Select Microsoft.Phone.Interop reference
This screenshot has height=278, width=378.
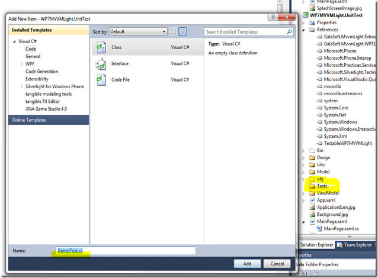click(x=347, y=58)
